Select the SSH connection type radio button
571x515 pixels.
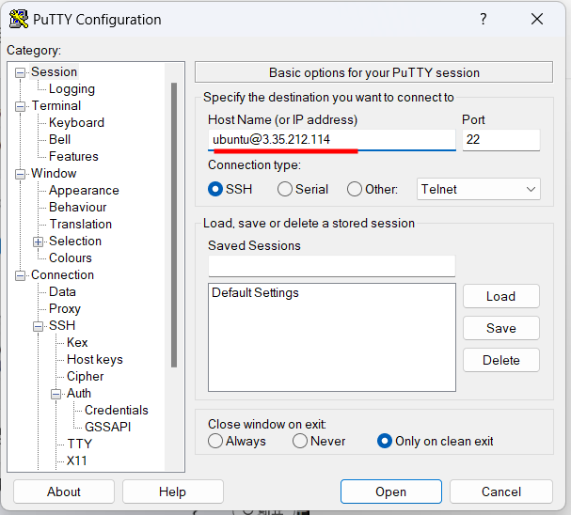coord(215,189)
